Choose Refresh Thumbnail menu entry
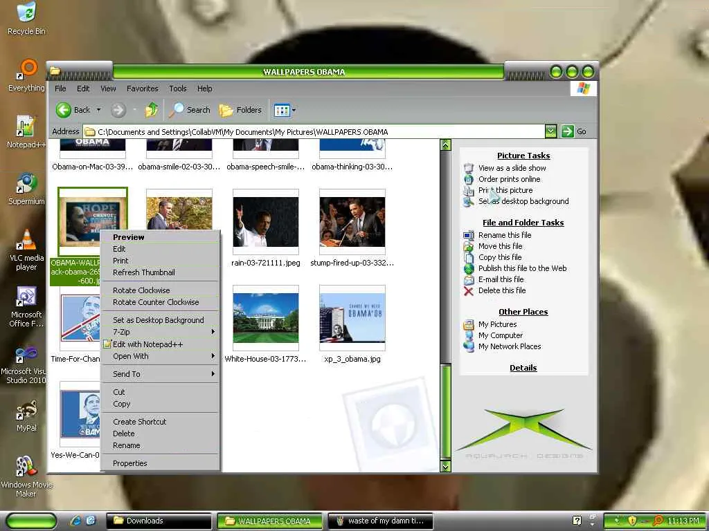 coord(160,272)
